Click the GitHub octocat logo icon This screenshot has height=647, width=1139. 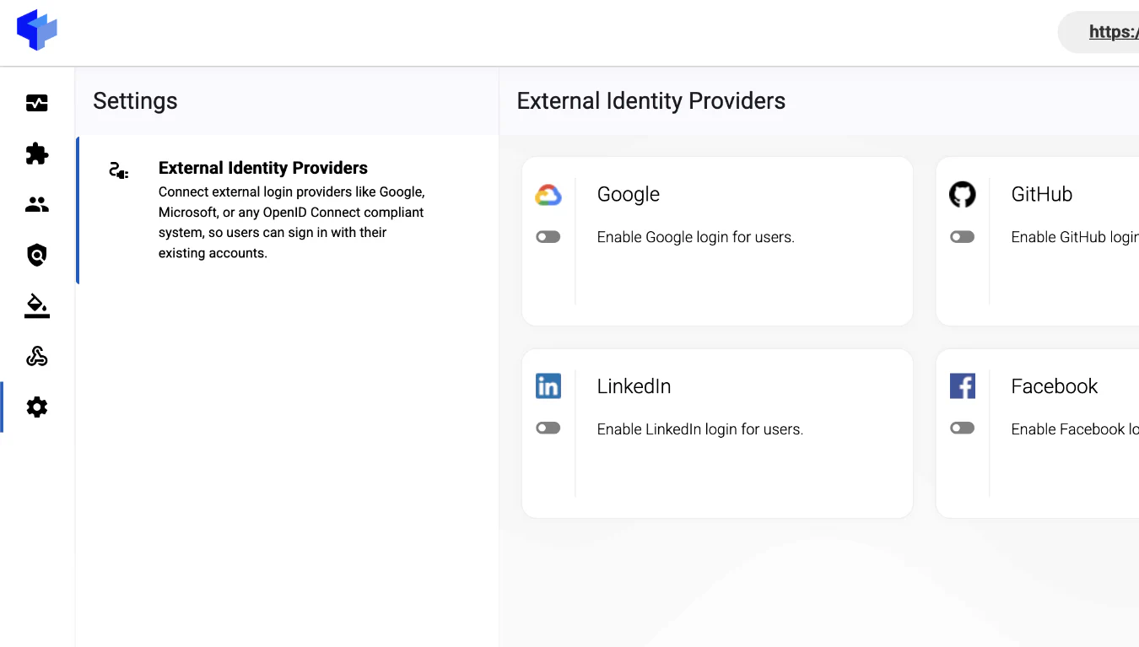pyautogui.click(x=962, y=194)
